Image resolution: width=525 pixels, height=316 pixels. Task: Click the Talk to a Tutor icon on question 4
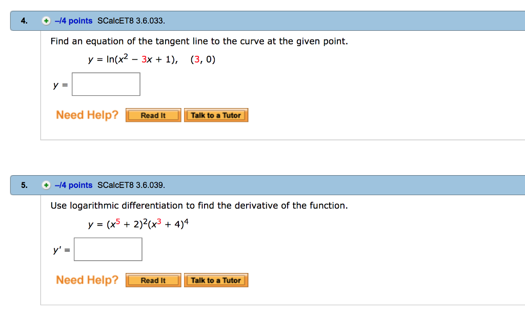click(216, 115)
